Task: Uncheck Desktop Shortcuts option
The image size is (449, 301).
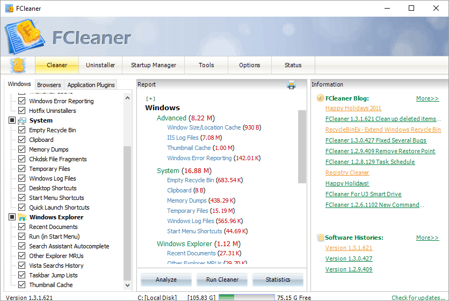Action: pos(22,188)
